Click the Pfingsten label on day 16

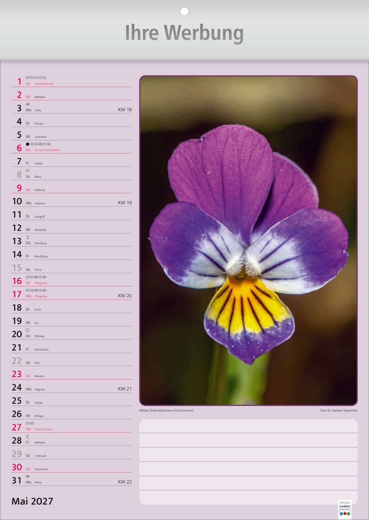pyautogui.click(x=41, y=283)
